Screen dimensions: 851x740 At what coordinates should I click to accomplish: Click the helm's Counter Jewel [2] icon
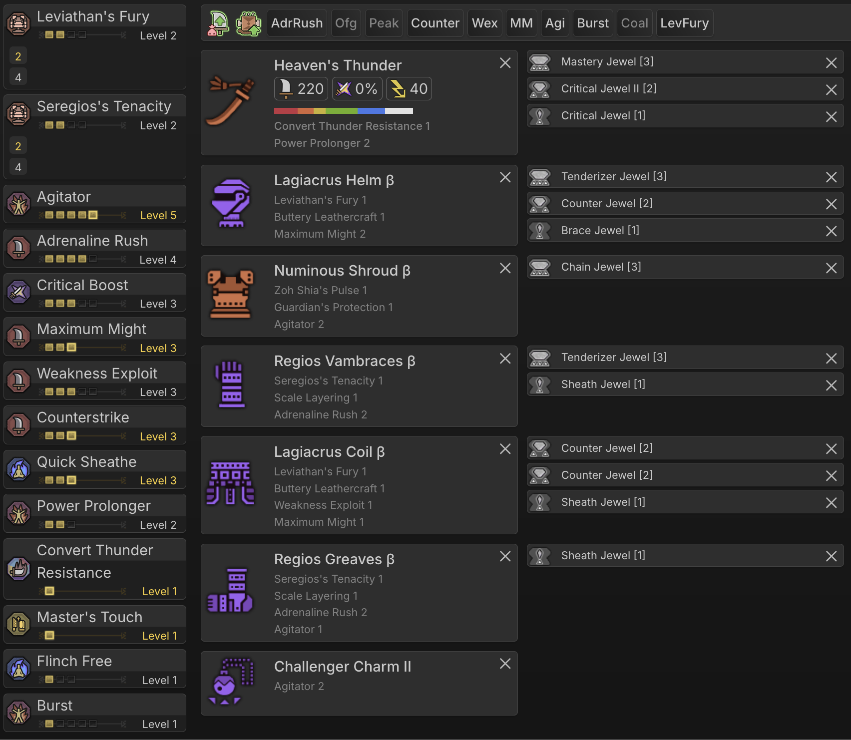pos(539,204)
